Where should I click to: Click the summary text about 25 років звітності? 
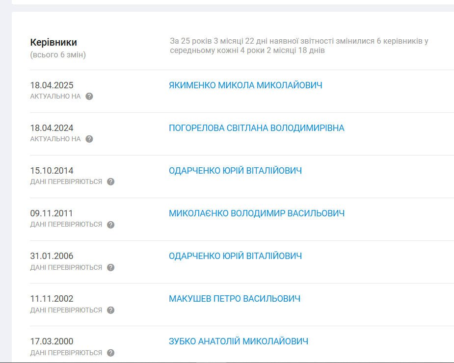point(299,46)
